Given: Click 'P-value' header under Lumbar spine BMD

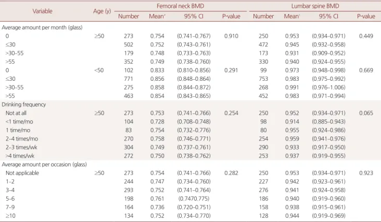Looking at the screenshot, I should tap(366, 16).
